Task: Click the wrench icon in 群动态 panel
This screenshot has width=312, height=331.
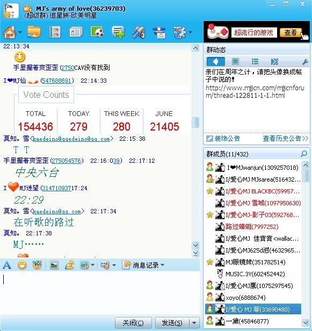Action: click(305, 62)
